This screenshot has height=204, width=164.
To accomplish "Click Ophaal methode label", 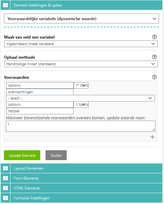I will (19, 57).
